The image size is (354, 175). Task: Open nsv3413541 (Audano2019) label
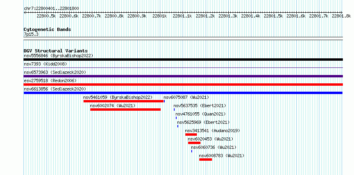point(212,131)
